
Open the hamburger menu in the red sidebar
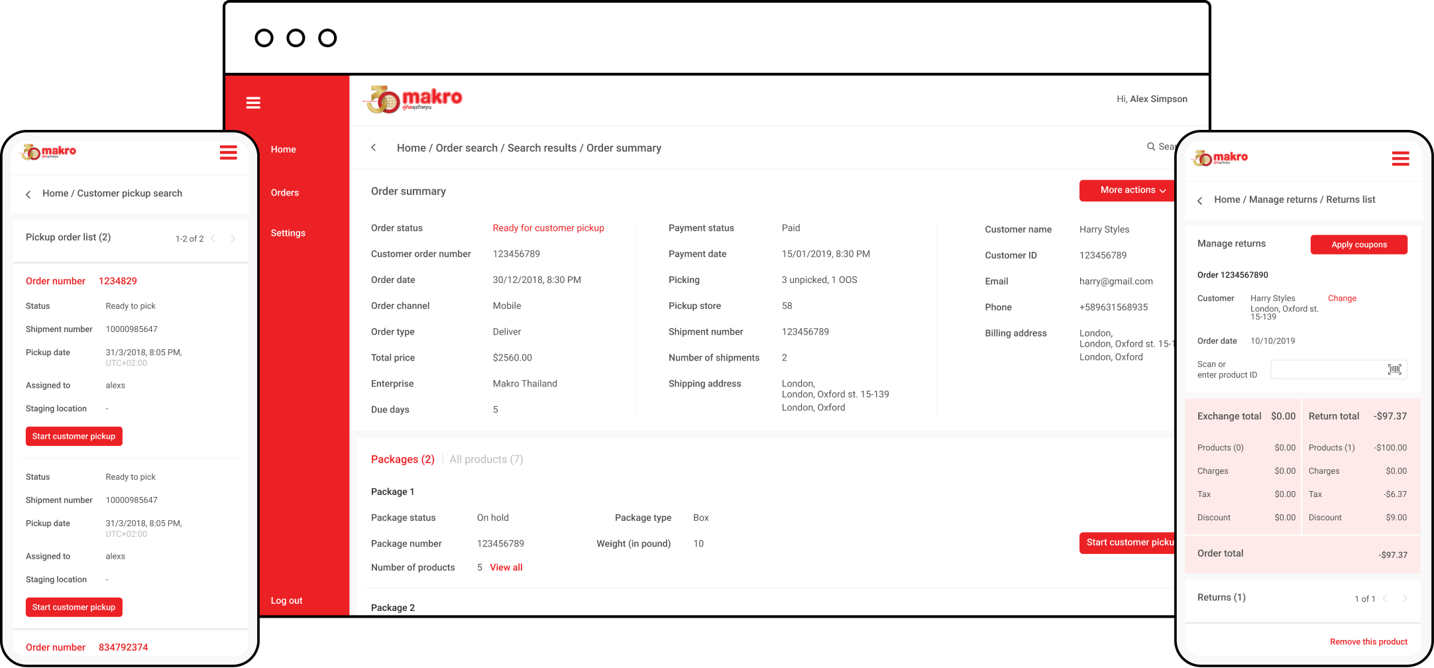tap(254, 103)
